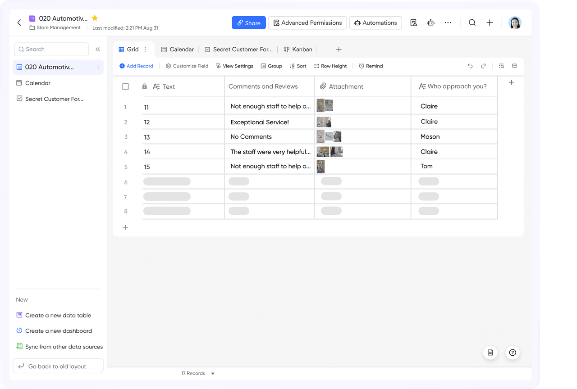The width and height of the screenshot is (577, 389).
Task: Click the undo arrow icon
Action: (x=470, y=66)
